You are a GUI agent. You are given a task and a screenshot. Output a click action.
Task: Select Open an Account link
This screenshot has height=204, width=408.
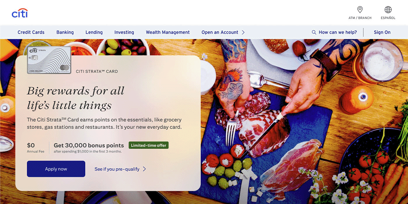click(x=220, y=33)
